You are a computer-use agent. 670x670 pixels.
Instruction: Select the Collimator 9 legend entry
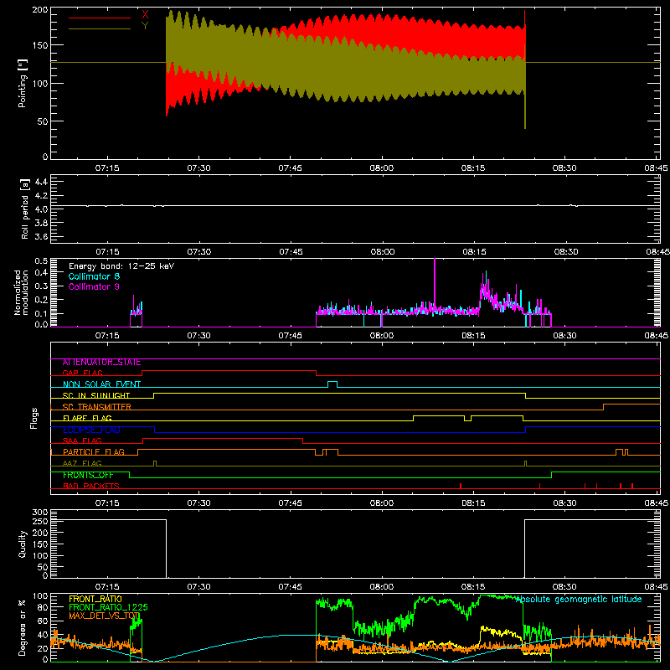94,286
